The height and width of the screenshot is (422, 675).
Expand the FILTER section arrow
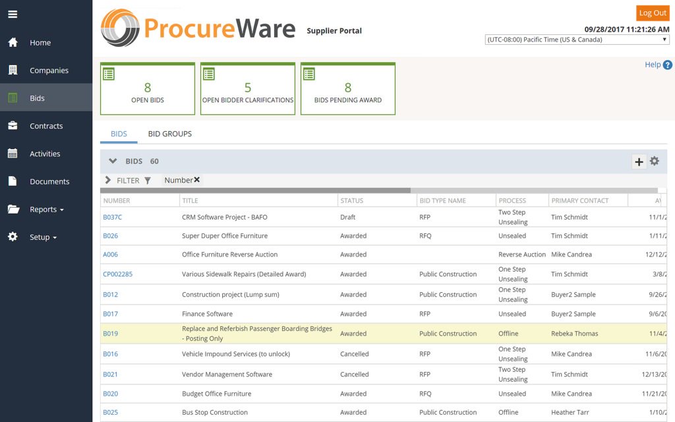108,180
